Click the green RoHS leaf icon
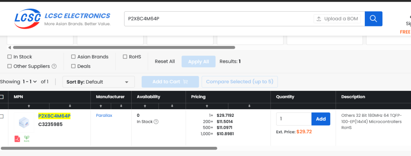 pos(26,139)
